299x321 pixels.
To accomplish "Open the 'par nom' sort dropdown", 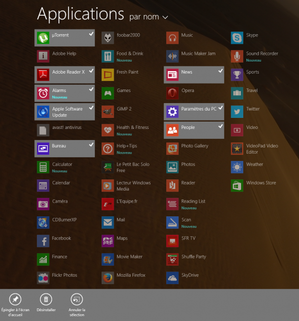I will 148,17.
